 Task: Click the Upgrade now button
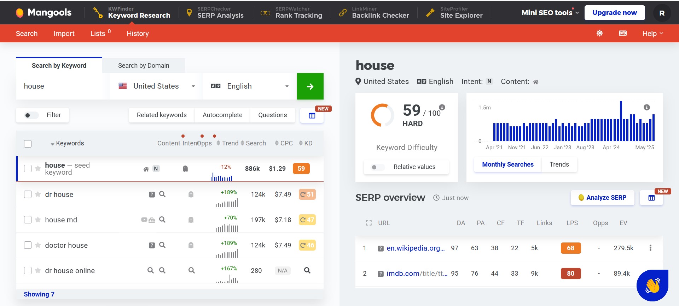pyautogui.click(x=614, y=13)
